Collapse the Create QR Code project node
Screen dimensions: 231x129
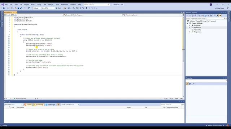coord(187,23)
